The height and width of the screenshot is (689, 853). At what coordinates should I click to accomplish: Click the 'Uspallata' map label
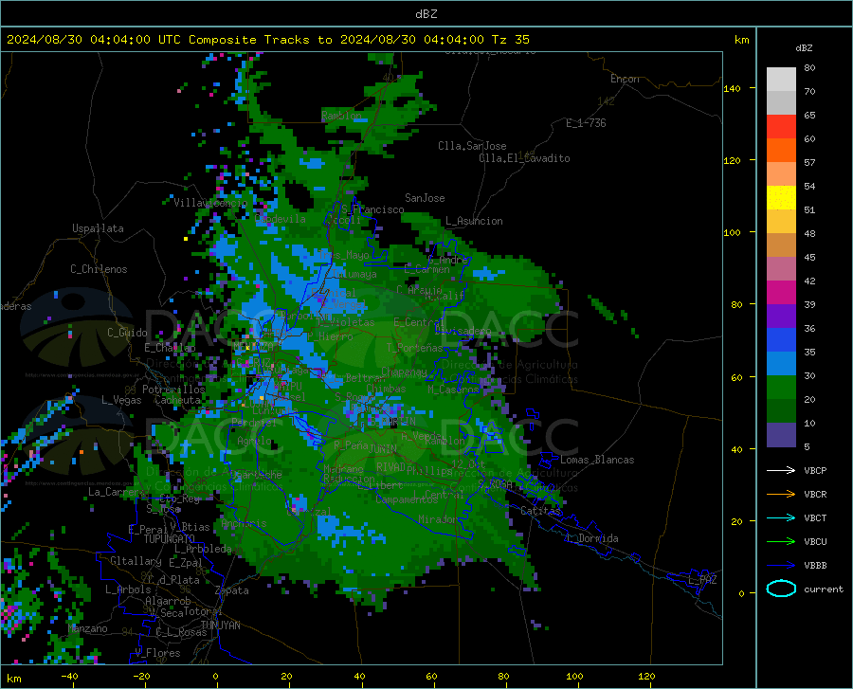(98, 228)
